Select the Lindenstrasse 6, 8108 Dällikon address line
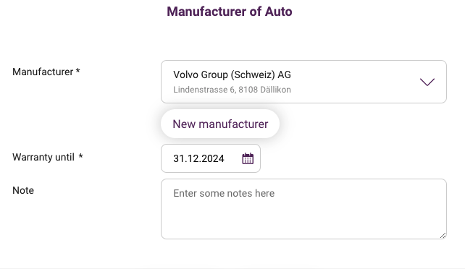 coord(232,90)
